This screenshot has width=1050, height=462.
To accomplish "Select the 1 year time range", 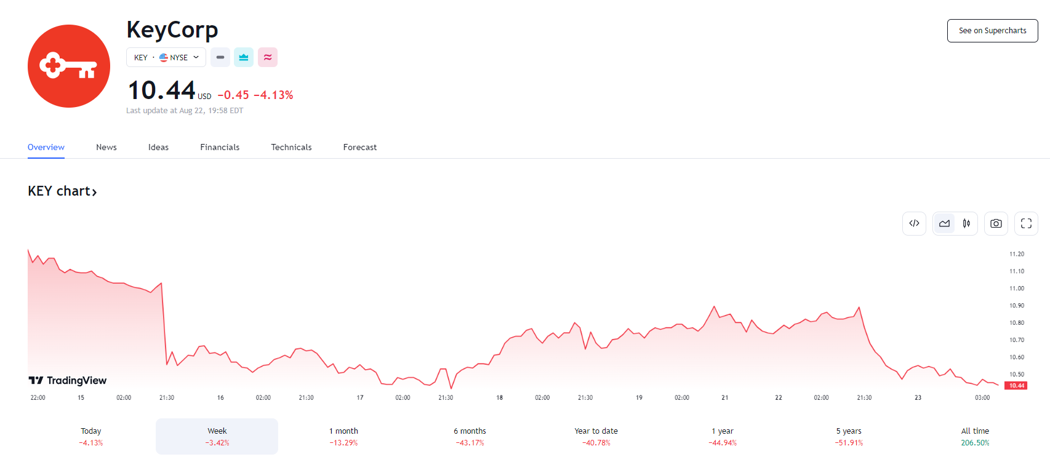I will pos(723,437).
